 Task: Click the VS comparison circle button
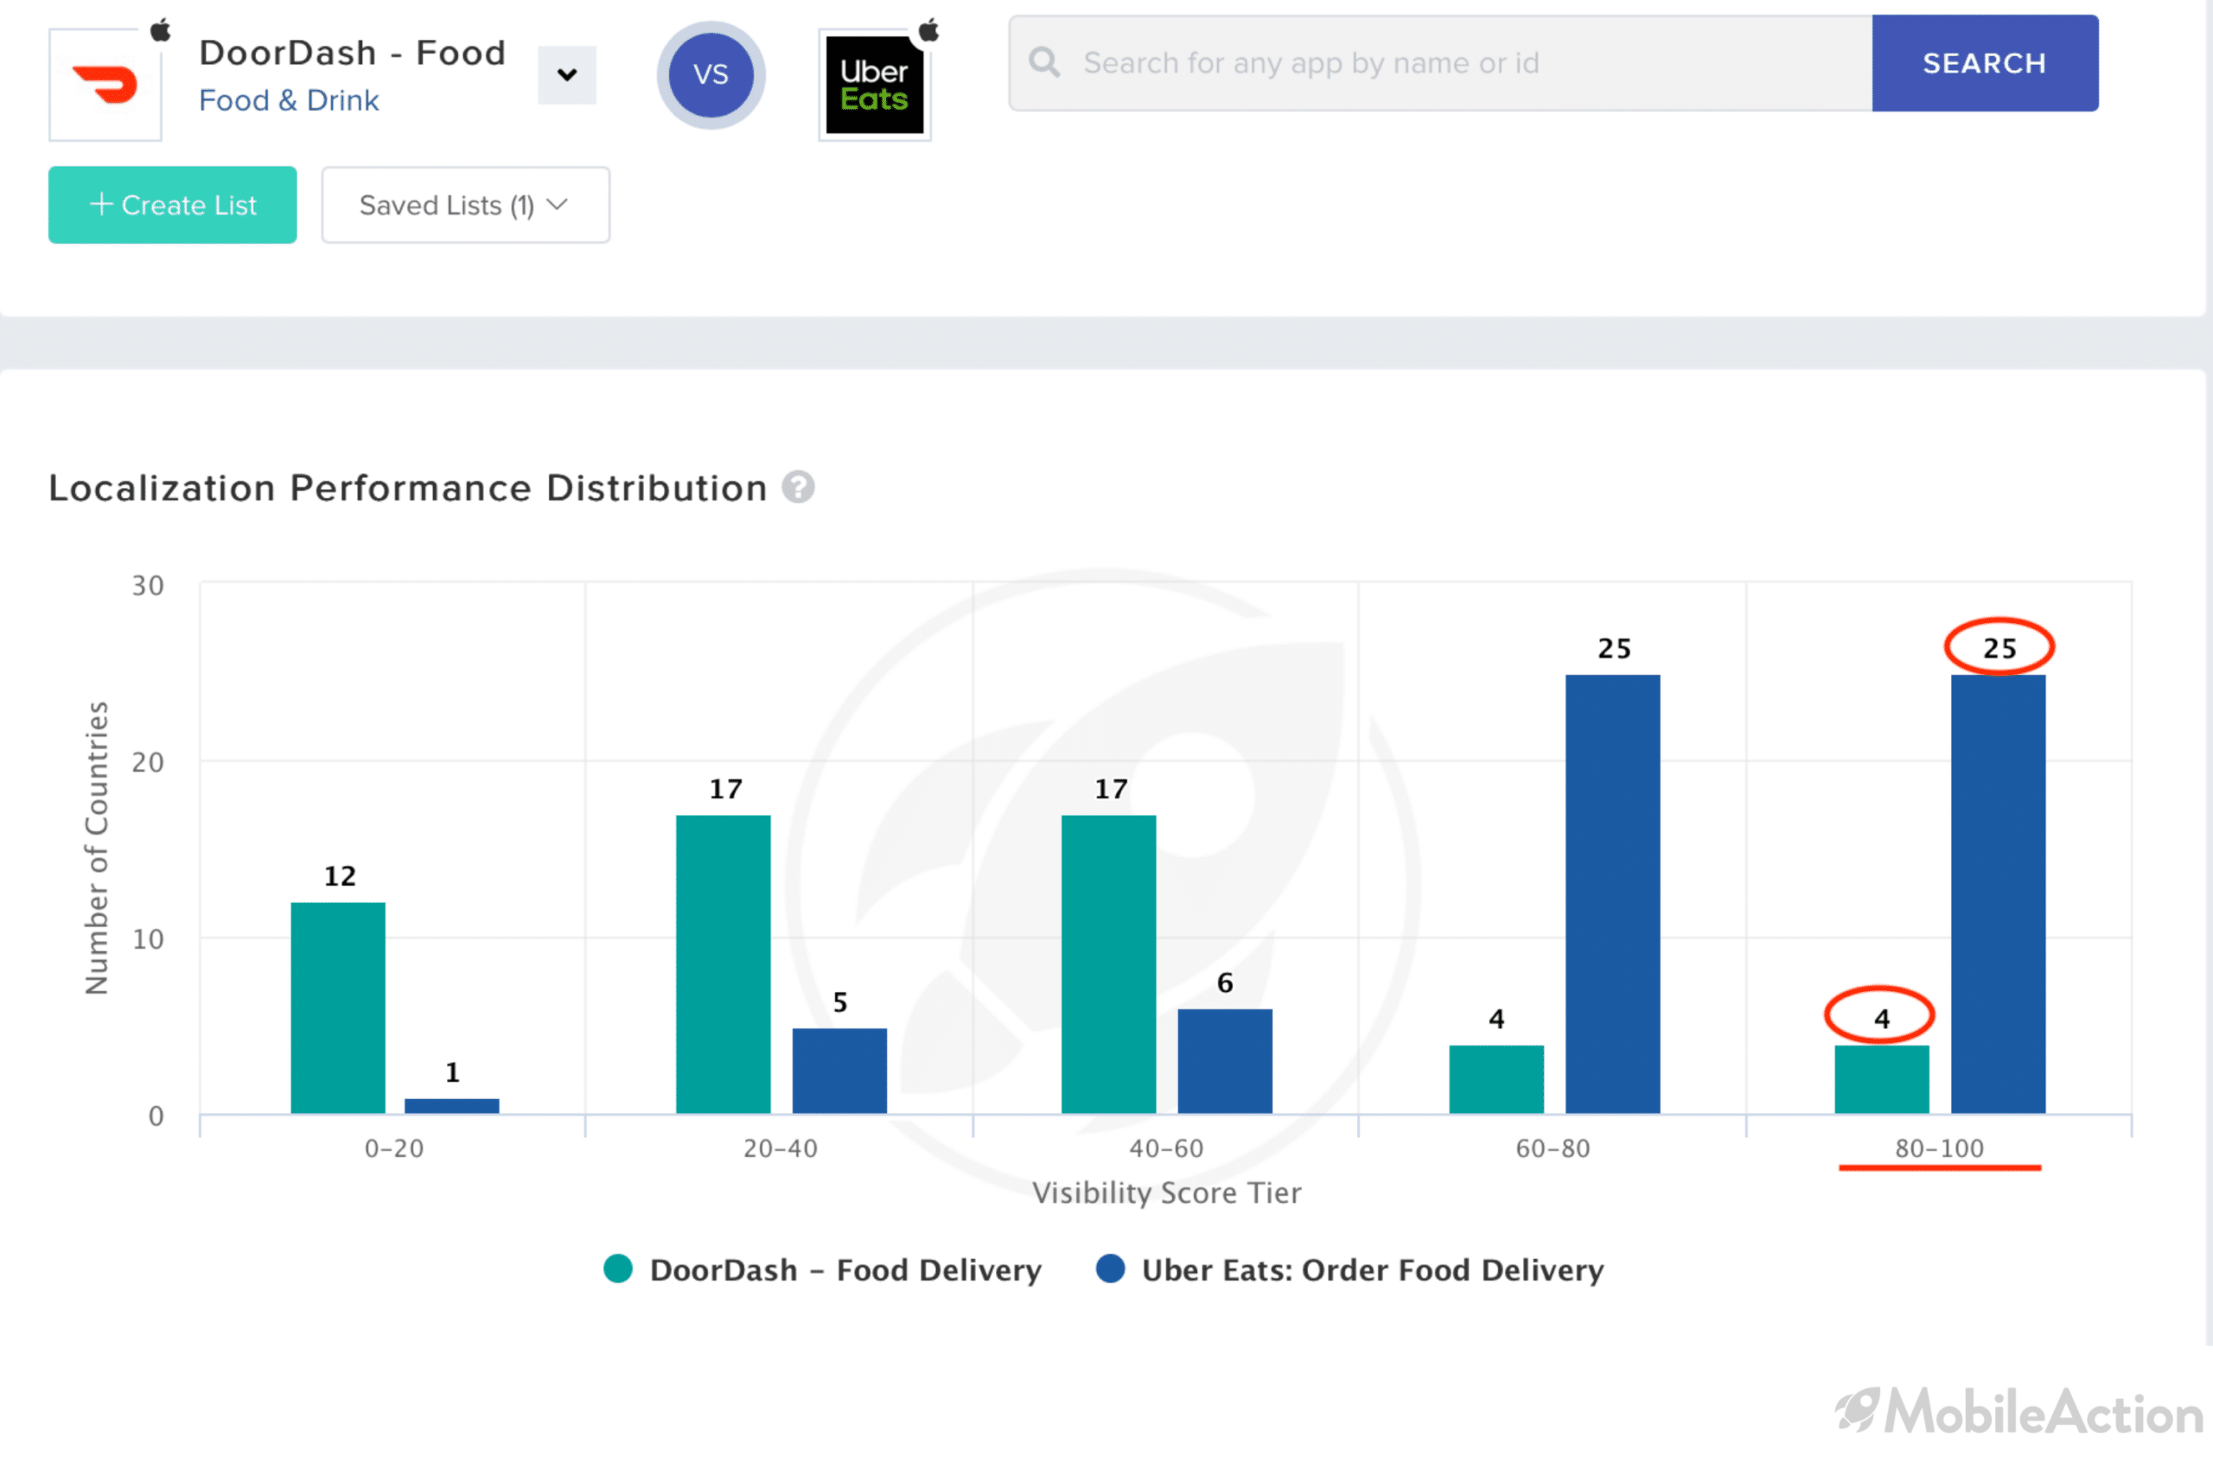[711, 74]
